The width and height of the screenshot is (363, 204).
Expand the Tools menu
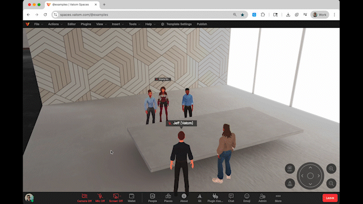pyautogui.click(x=134, y=24)
